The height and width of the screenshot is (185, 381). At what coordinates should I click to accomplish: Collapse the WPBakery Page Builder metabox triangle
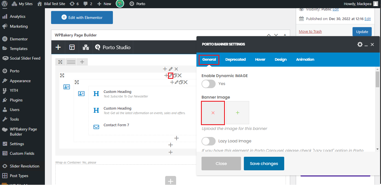point(285,35)
